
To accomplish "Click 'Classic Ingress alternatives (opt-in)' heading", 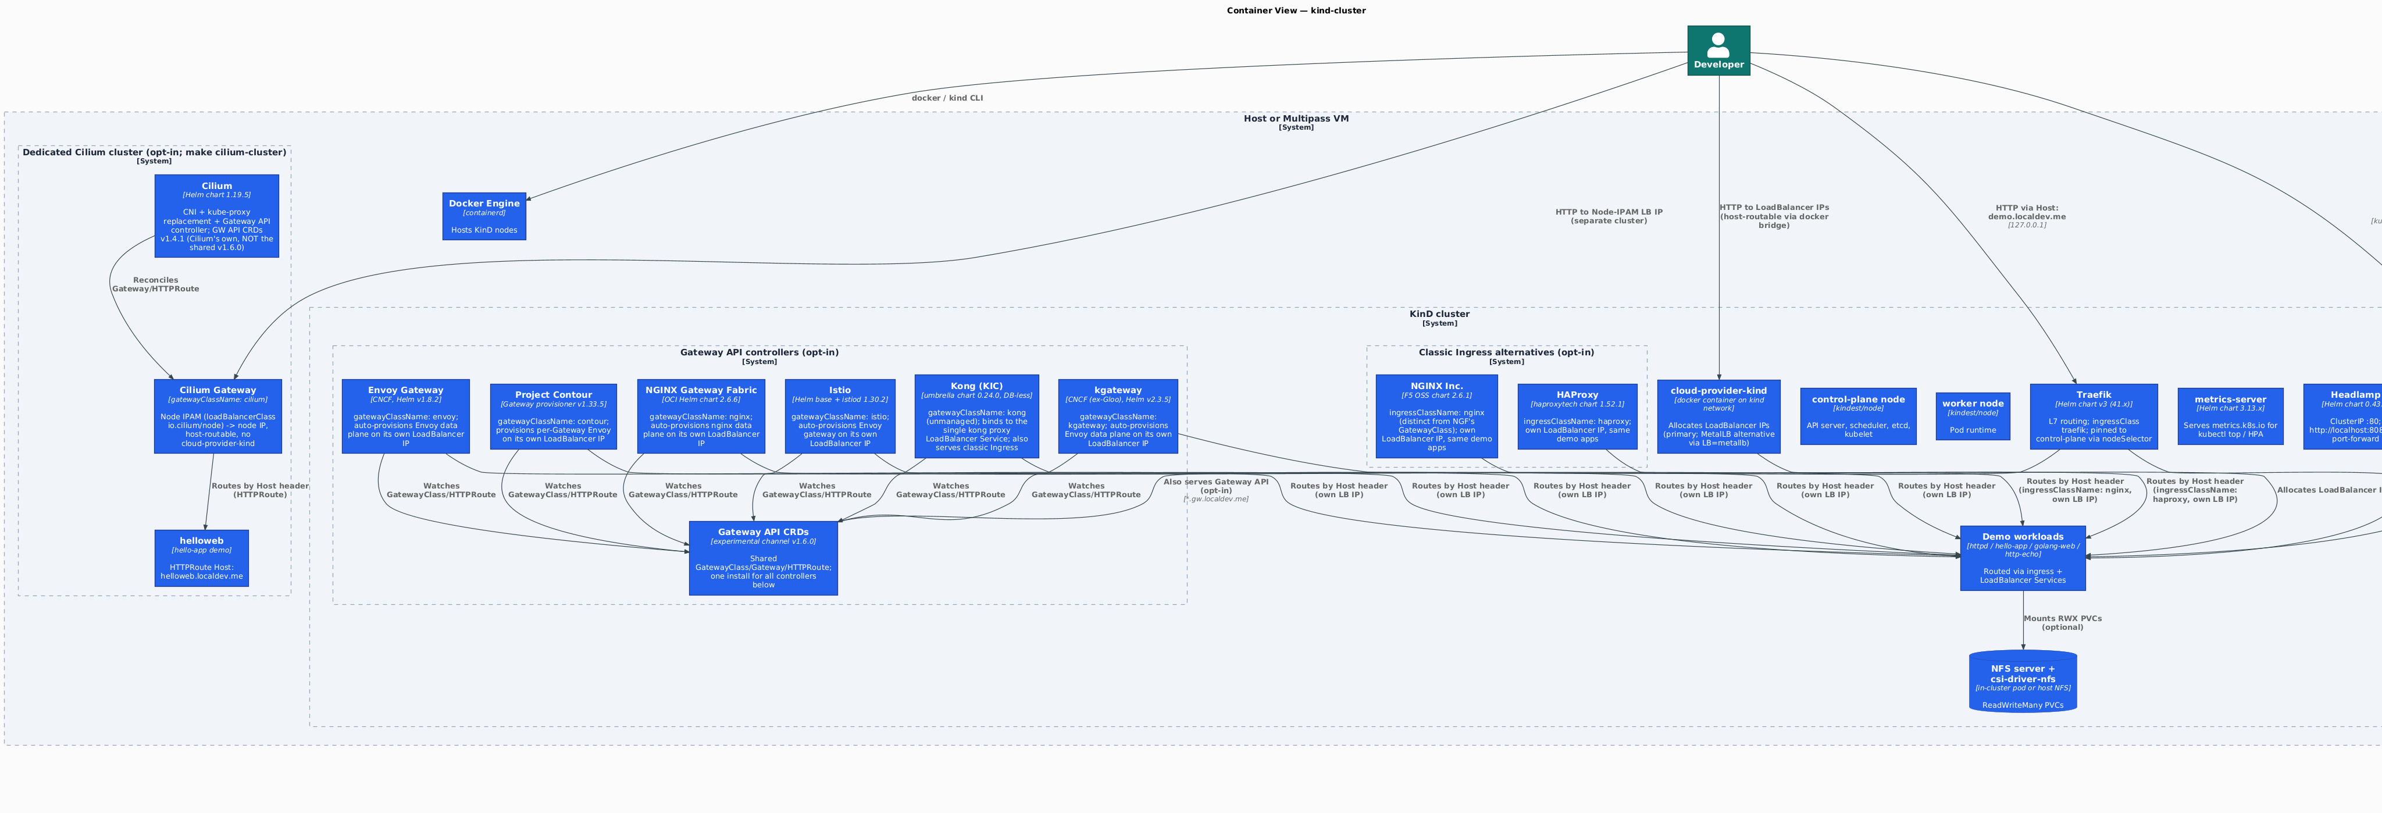I will pos(1507,352).
